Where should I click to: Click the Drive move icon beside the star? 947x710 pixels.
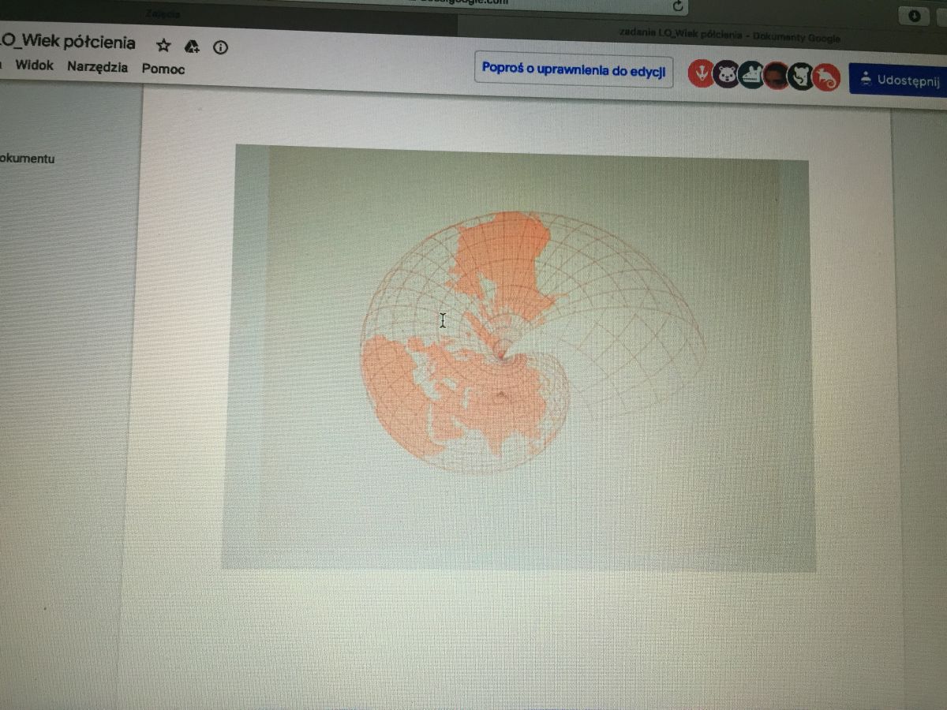coord(192,46)
